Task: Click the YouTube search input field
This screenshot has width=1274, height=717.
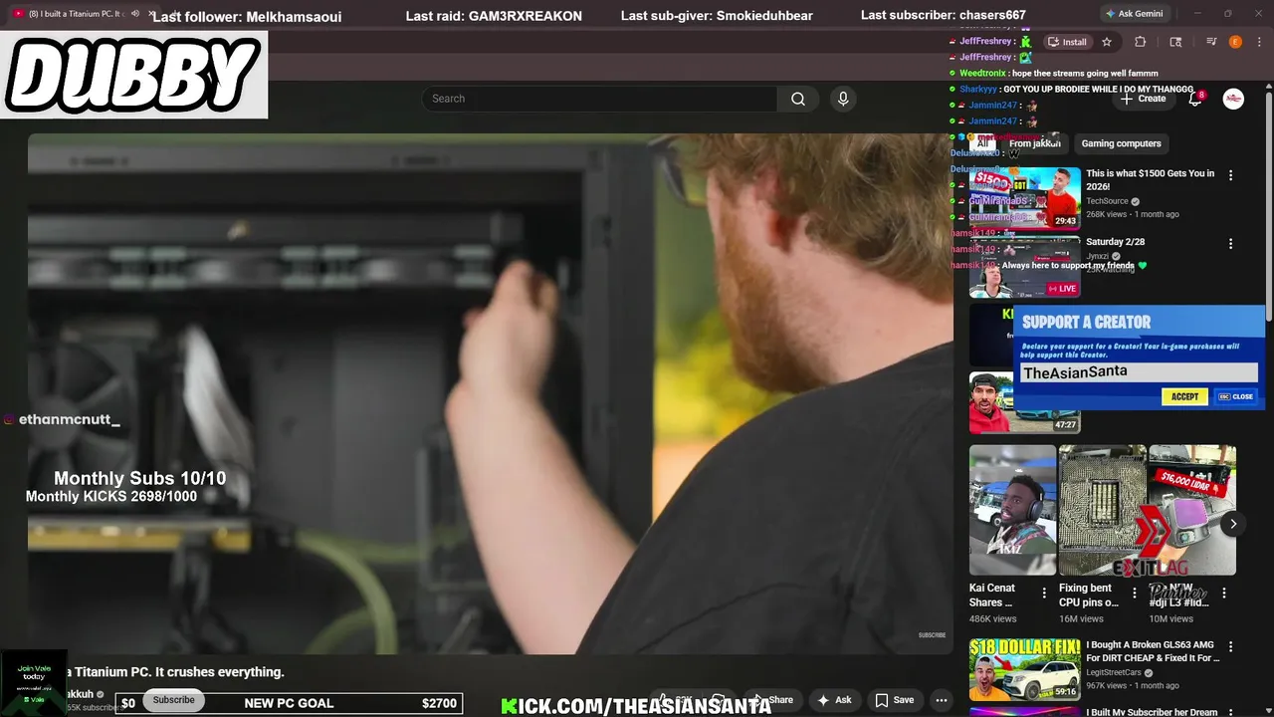Action: coord(599,99)
